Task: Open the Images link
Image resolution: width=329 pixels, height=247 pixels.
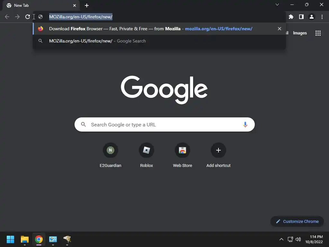Action: click(x=300, y=33)
